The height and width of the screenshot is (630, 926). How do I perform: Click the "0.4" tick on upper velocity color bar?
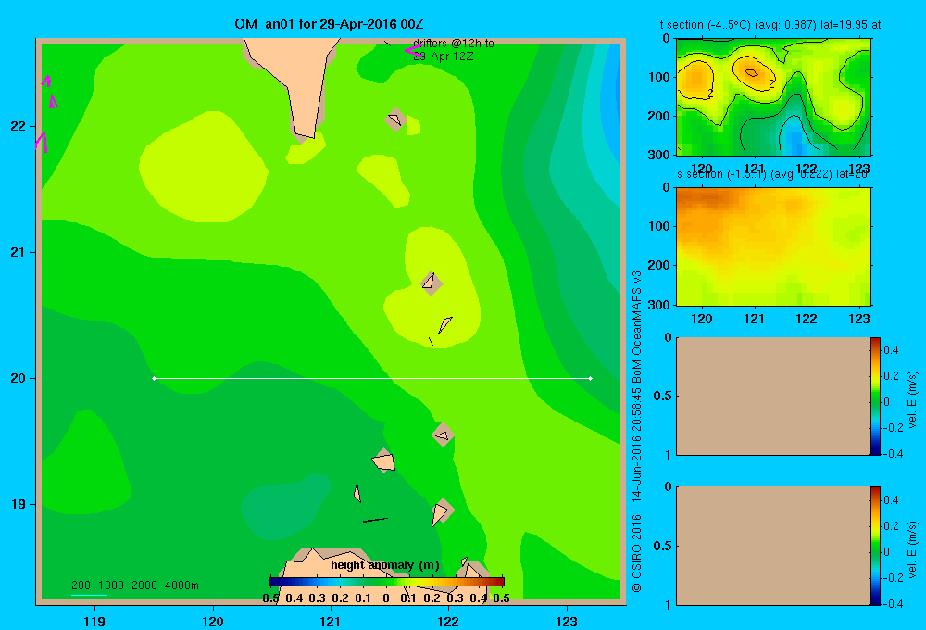click(x=891, y=350)
